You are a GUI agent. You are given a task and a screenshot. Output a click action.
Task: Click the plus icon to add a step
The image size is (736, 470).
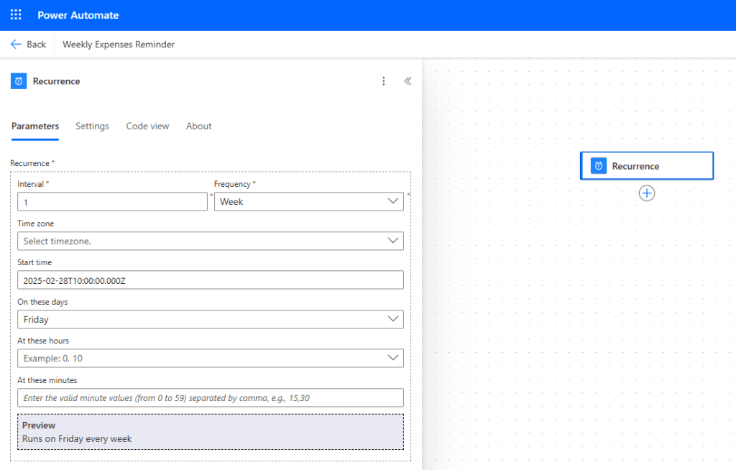[646, 193]
